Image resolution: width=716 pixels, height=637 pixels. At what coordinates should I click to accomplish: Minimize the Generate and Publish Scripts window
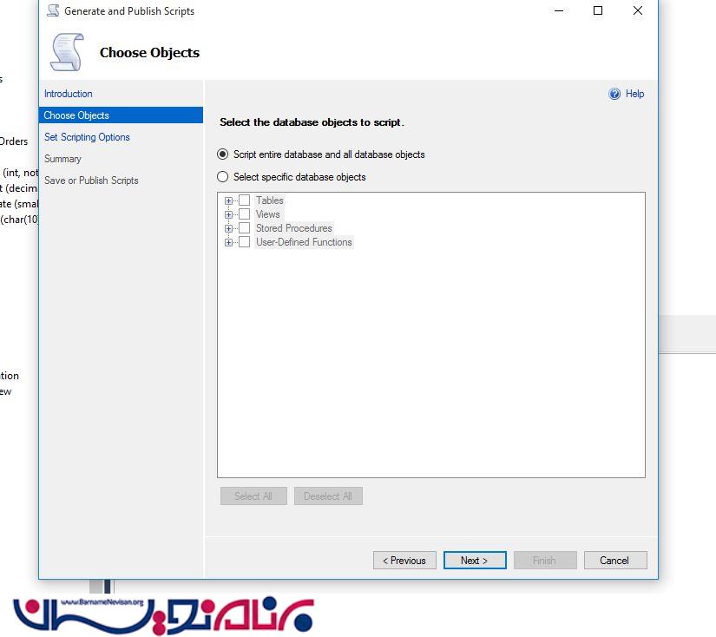[x=558, y=10]
